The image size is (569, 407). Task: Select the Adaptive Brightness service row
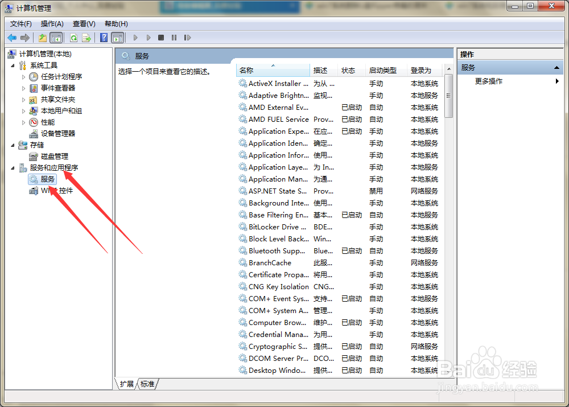pos(340,96)
